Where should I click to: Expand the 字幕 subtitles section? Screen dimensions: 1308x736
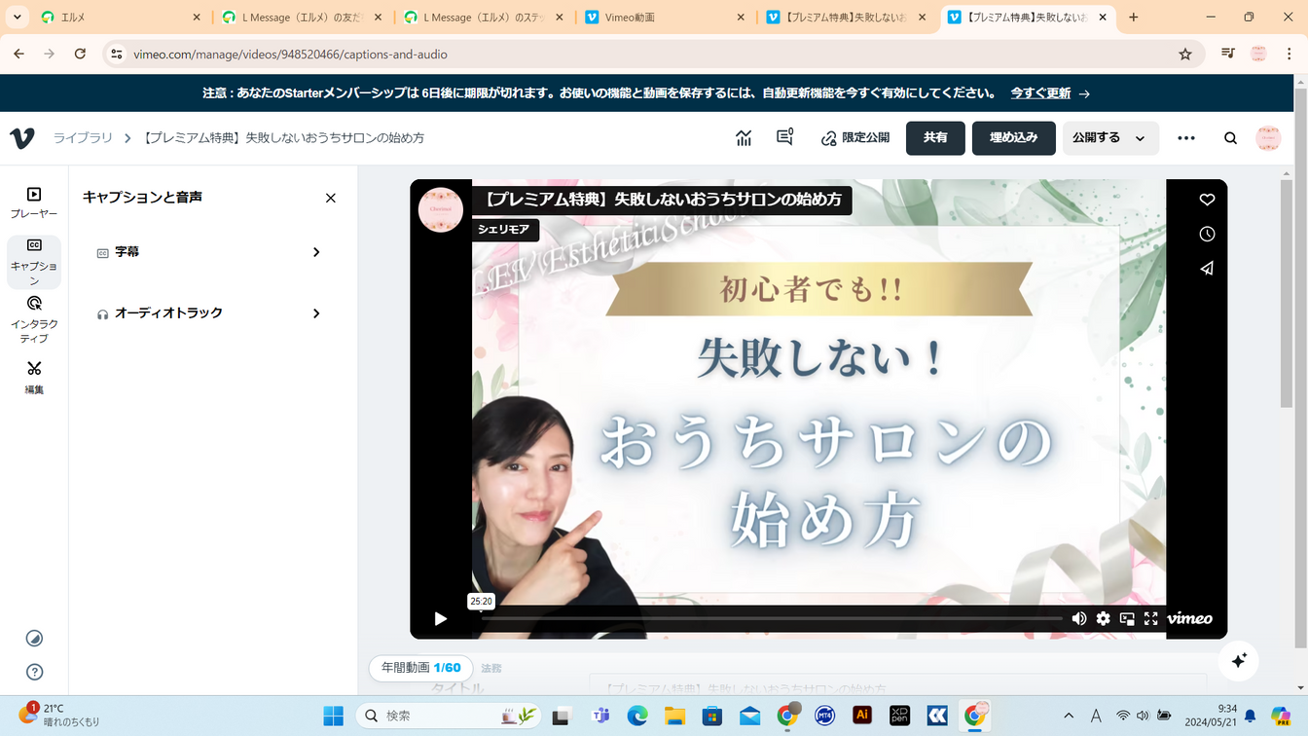click(x=209, y=252)
